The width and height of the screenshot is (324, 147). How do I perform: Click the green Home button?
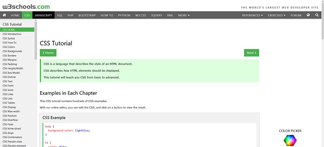click(48, 53)
